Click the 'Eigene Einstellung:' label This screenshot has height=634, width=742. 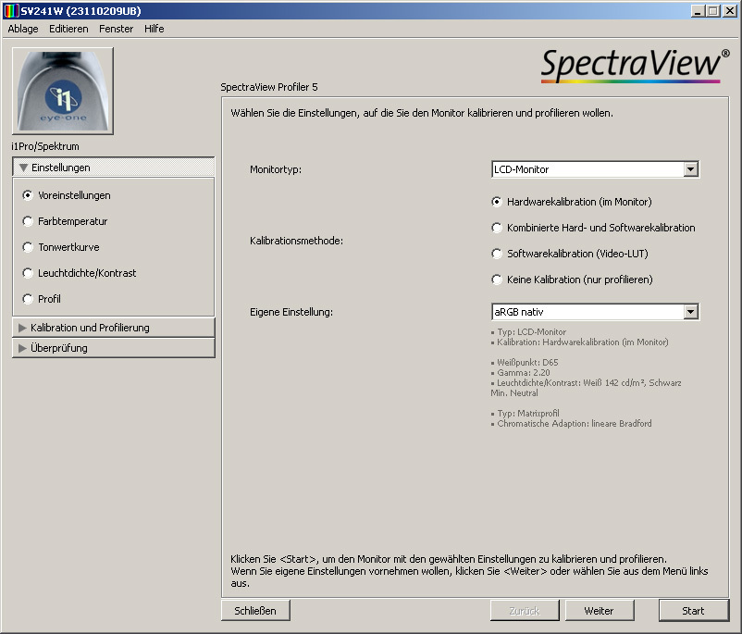coord(291,312)
